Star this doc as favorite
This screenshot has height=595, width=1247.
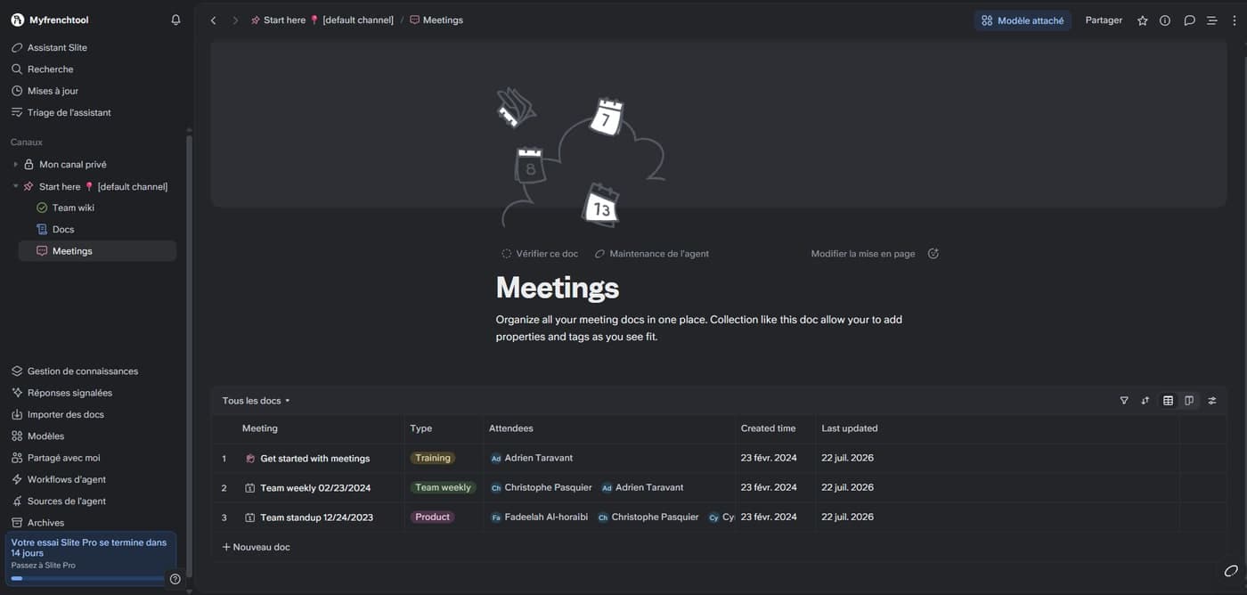(x=1143, y=20)
